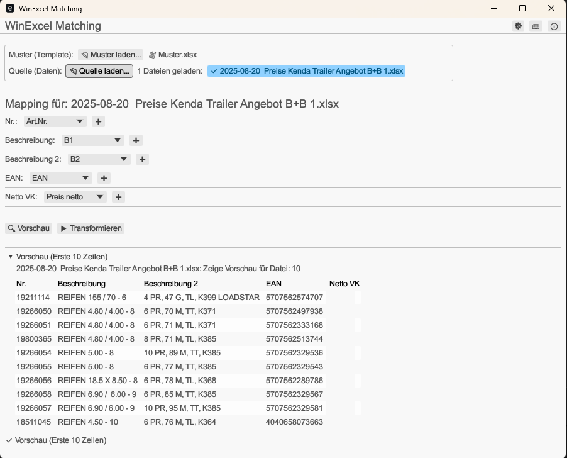Click the plus beside Beschreibung 2 row
This screenshot has width=567, height=458.
[142, 159]
